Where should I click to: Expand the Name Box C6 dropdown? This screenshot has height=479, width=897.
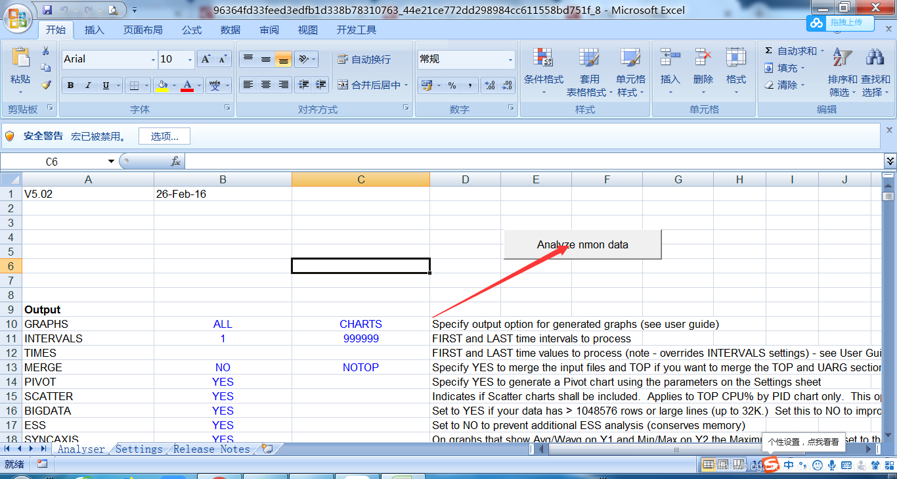[111, 162]
